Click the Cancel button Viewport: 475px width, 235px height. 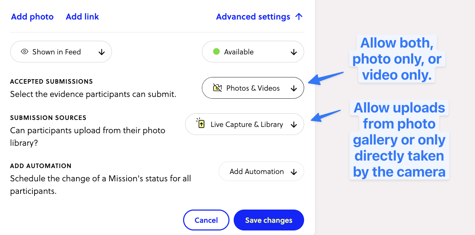pos(206,220)
